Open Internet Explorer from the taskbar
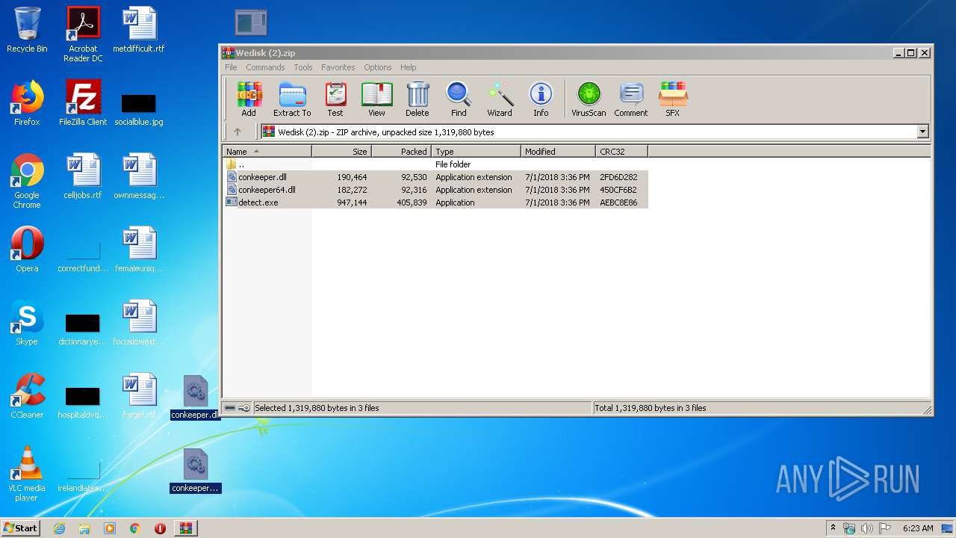 [60, 528]
